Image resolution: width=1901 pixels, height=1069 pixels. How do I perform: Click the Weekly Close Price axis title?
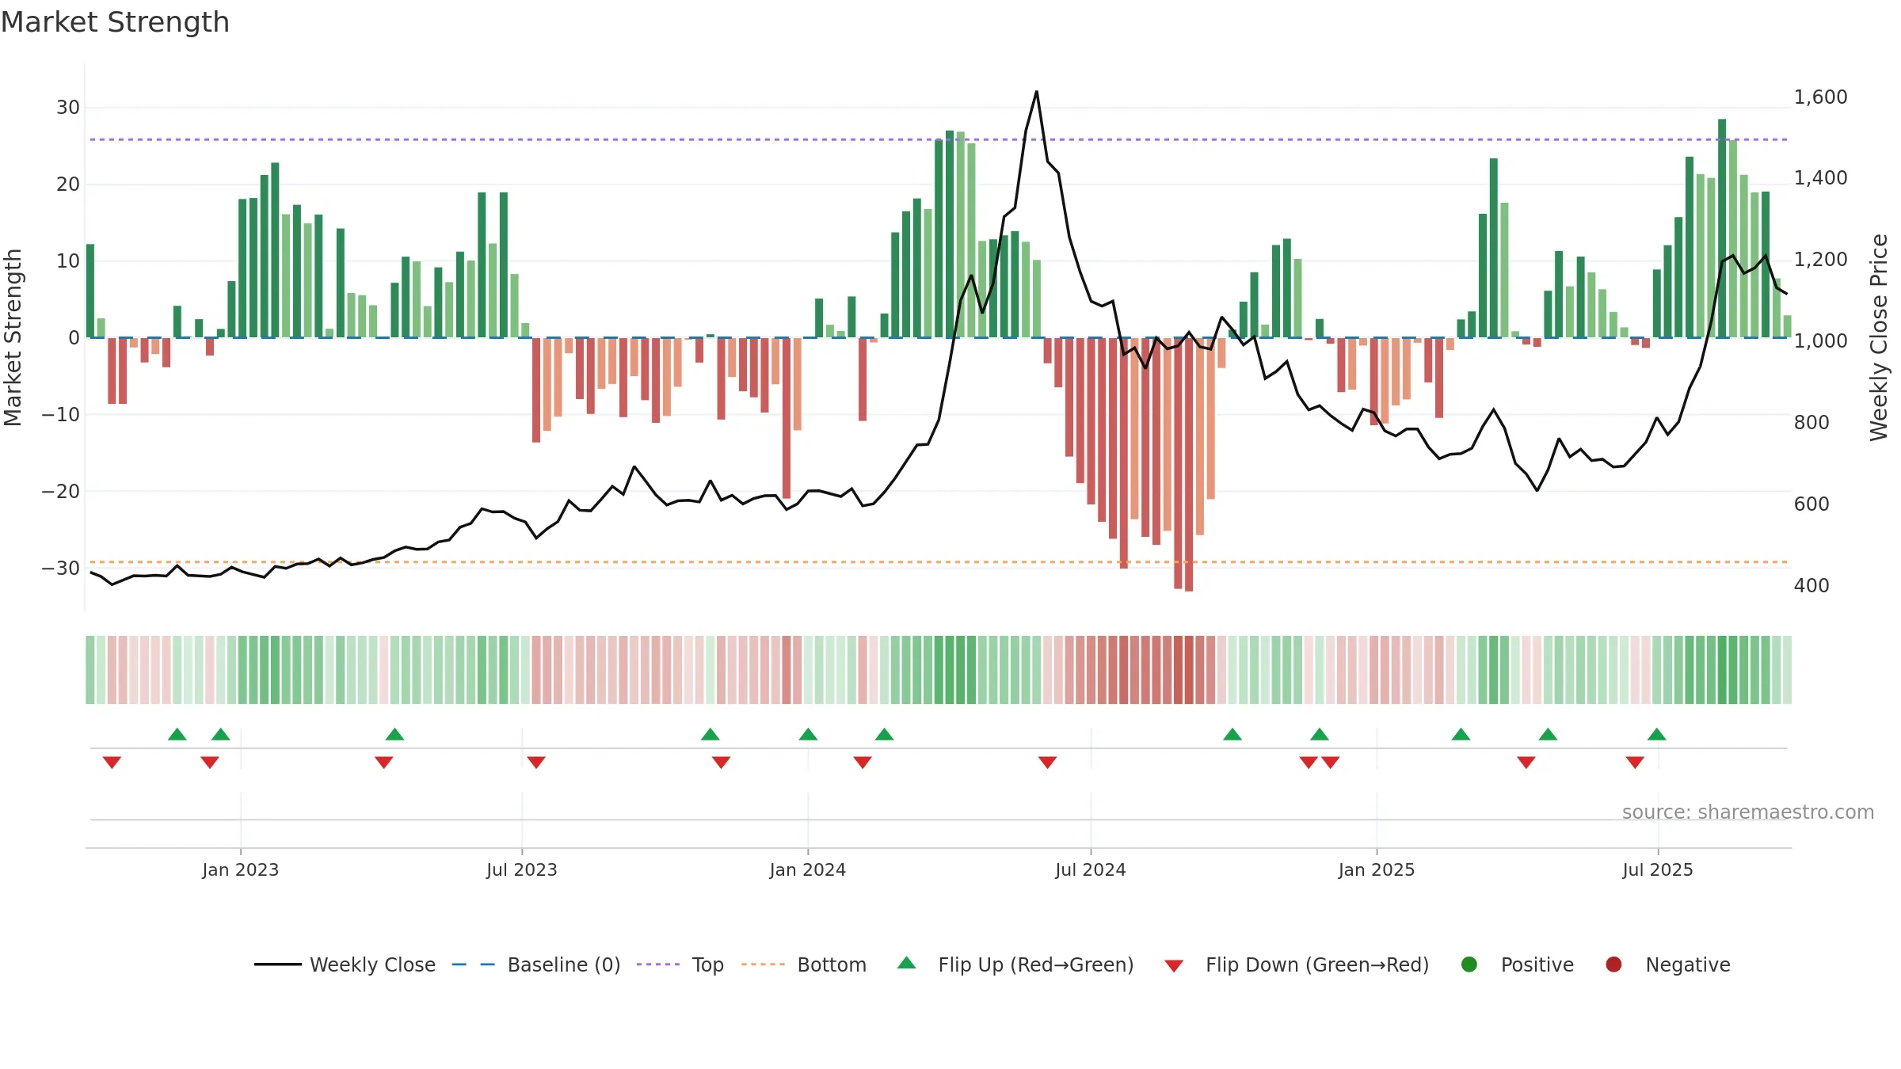[x=1879, y=337]
